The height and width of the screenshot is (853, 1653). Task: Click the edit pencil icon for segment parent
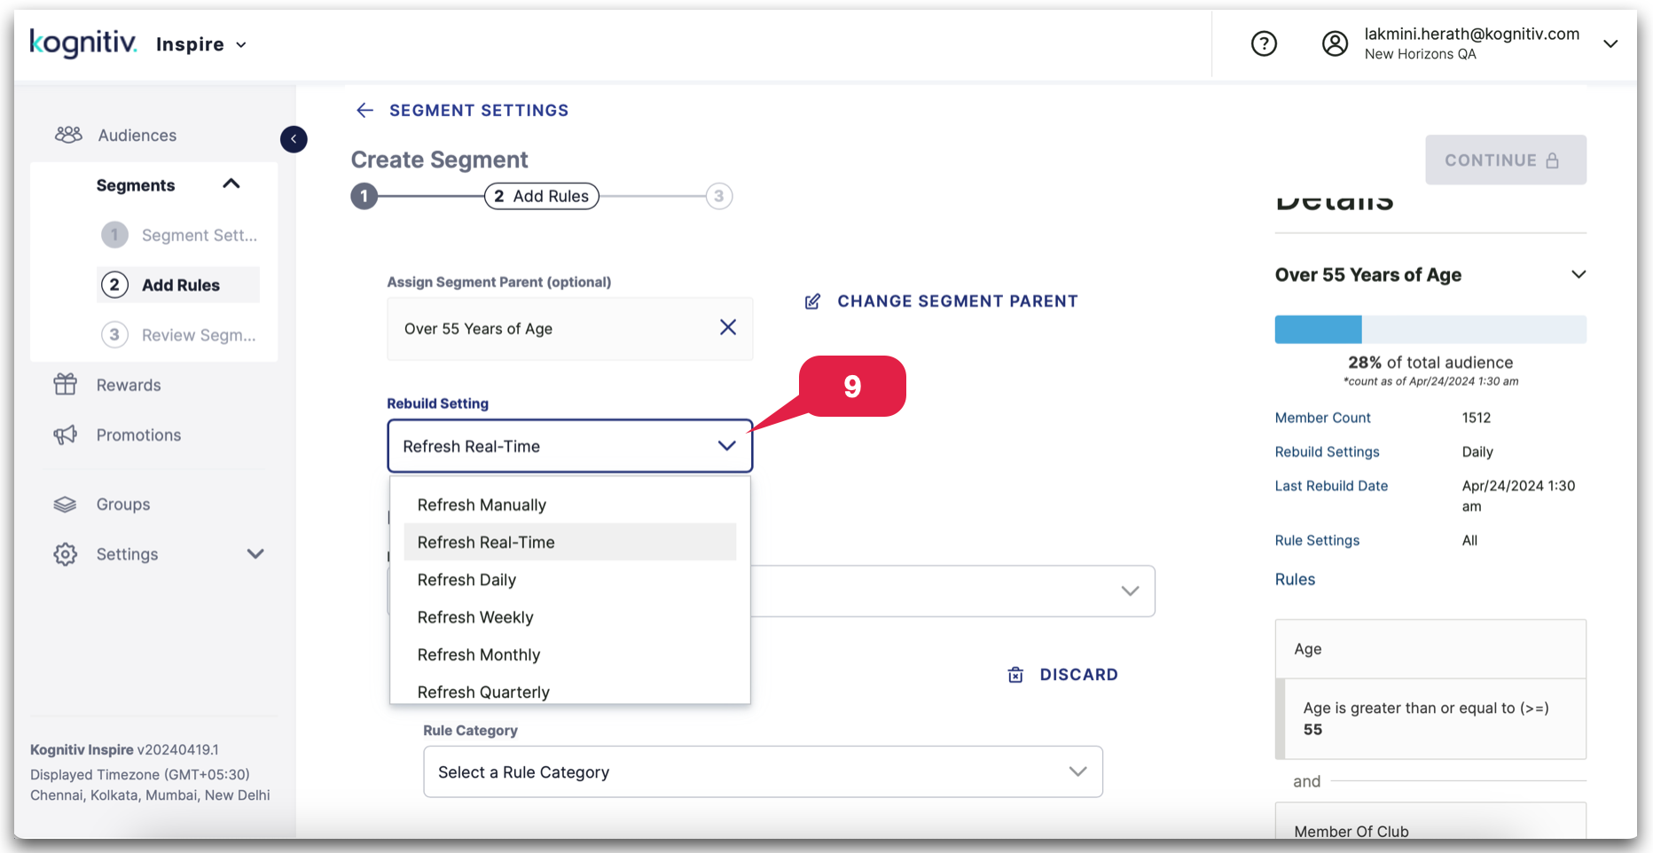click(x=812, y=301)
